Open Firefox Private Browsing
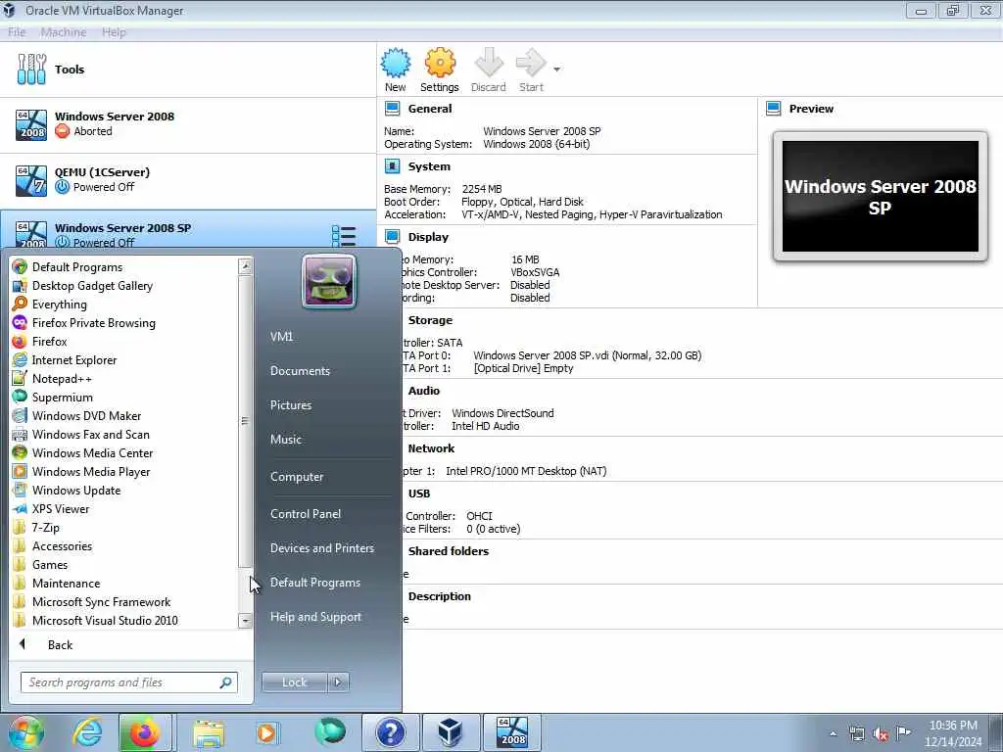 coord(124,322)
